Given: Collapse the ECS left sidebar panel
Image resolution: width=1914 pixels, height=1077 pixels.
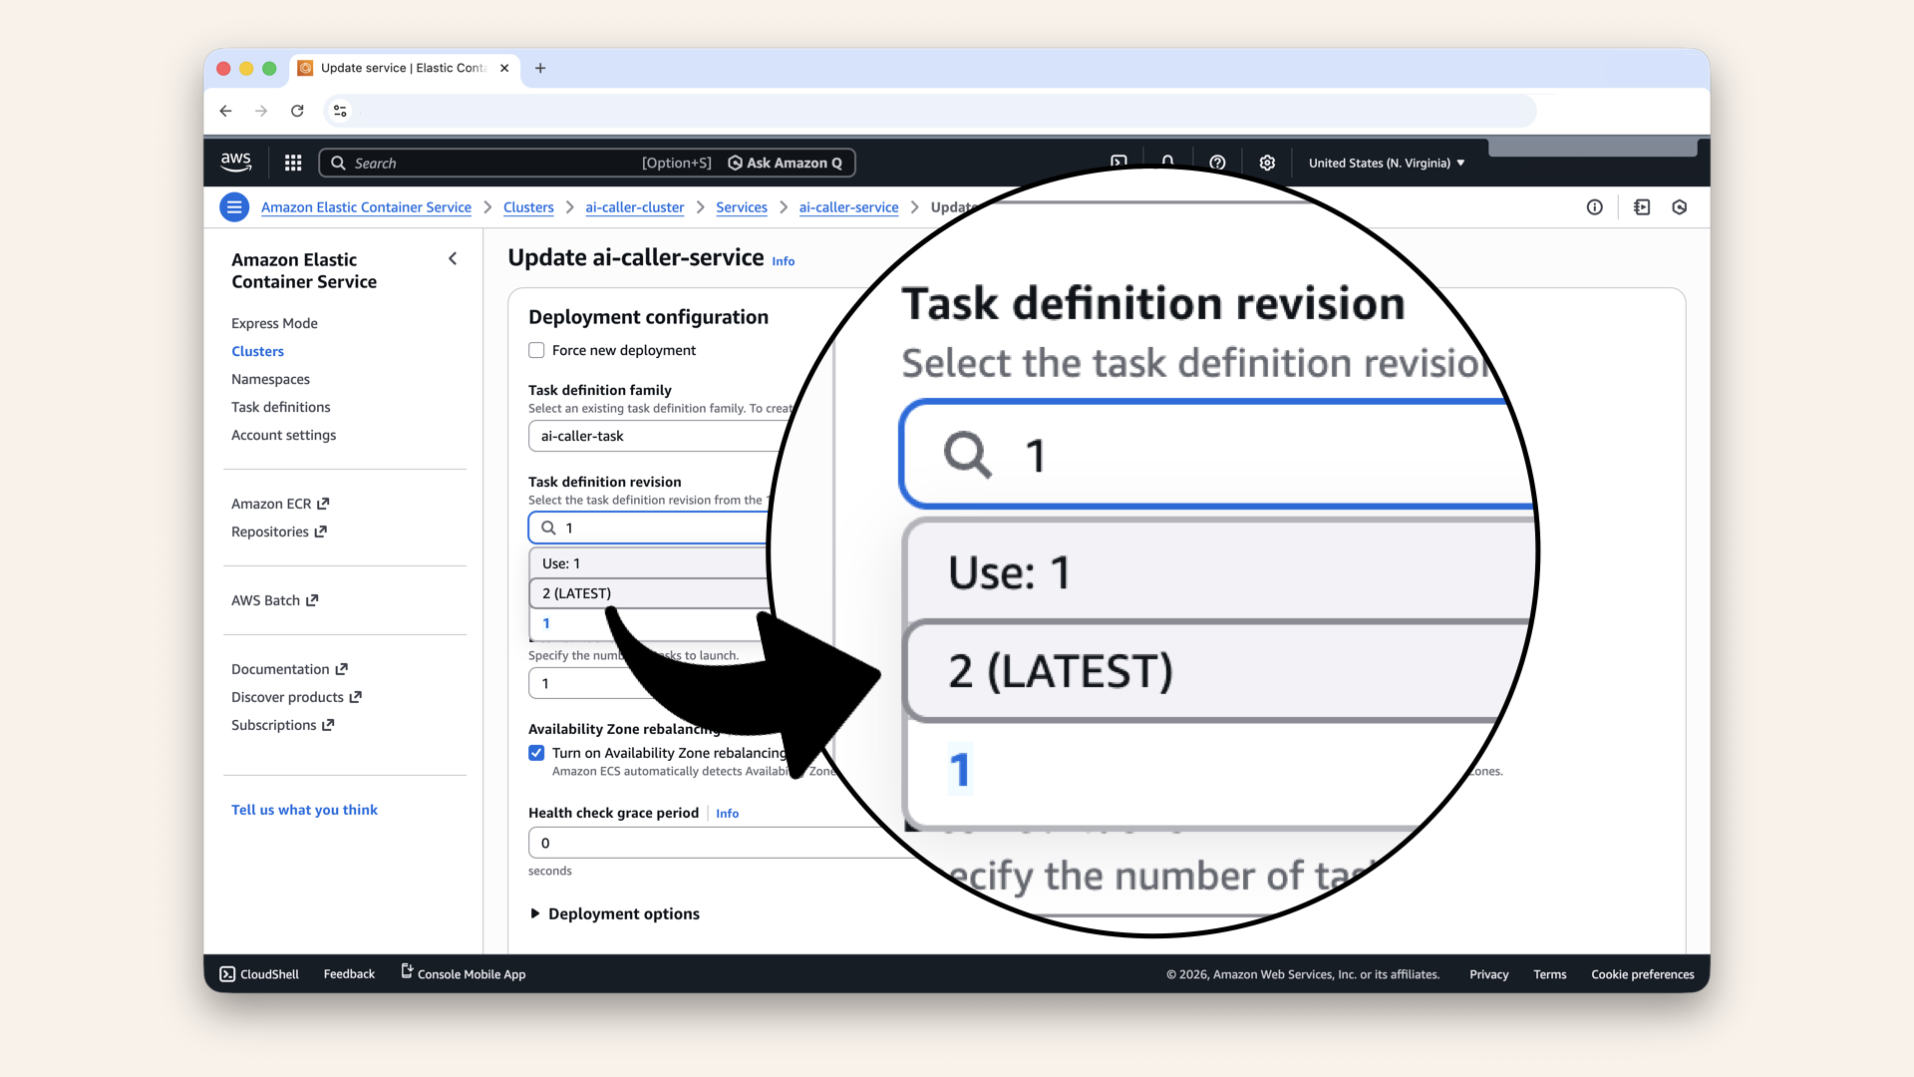Looking at the screenshot, I should pyautogui.click(x=453, y=258).
